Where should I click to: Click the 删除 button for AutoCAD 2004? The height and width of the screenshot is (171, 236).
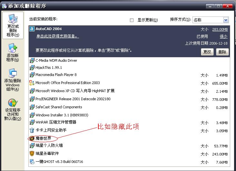point(222,52)
